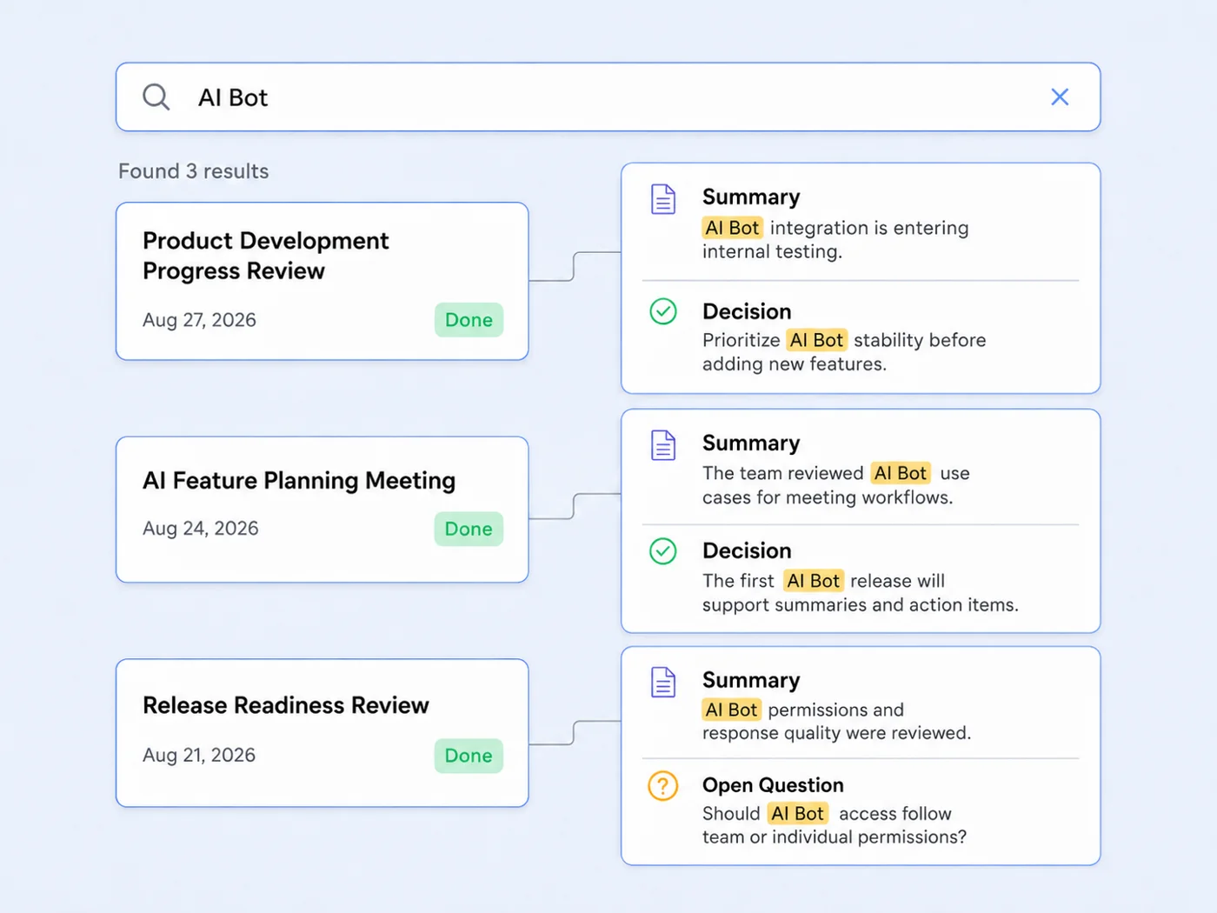Click the Summary document icon for AI Feature Planning
Viewport: 1217px width, 913px height.
(663, 445)
